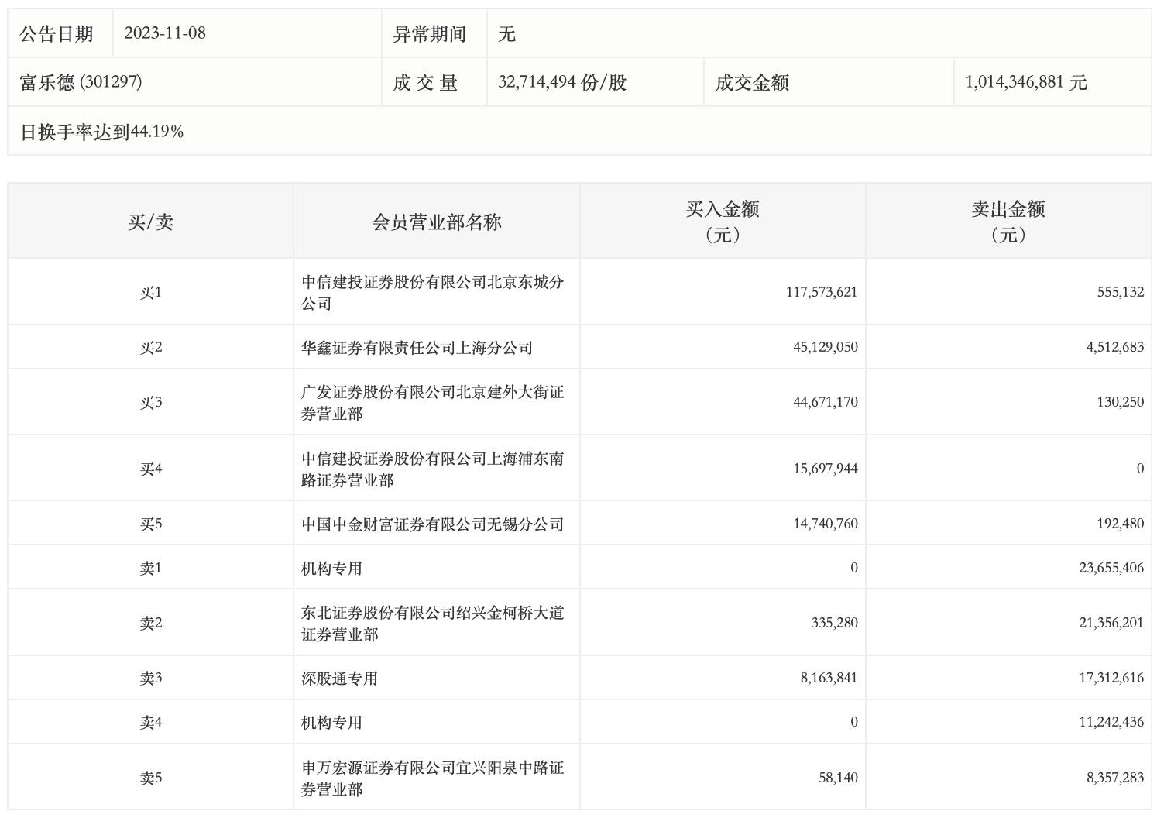Click 中国中金财富证券无锡分公司 entry
Screen dimensions: 1157x818
[432, 524]
